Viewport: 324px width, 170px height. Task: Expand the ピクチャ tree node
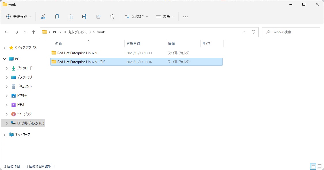7,96
